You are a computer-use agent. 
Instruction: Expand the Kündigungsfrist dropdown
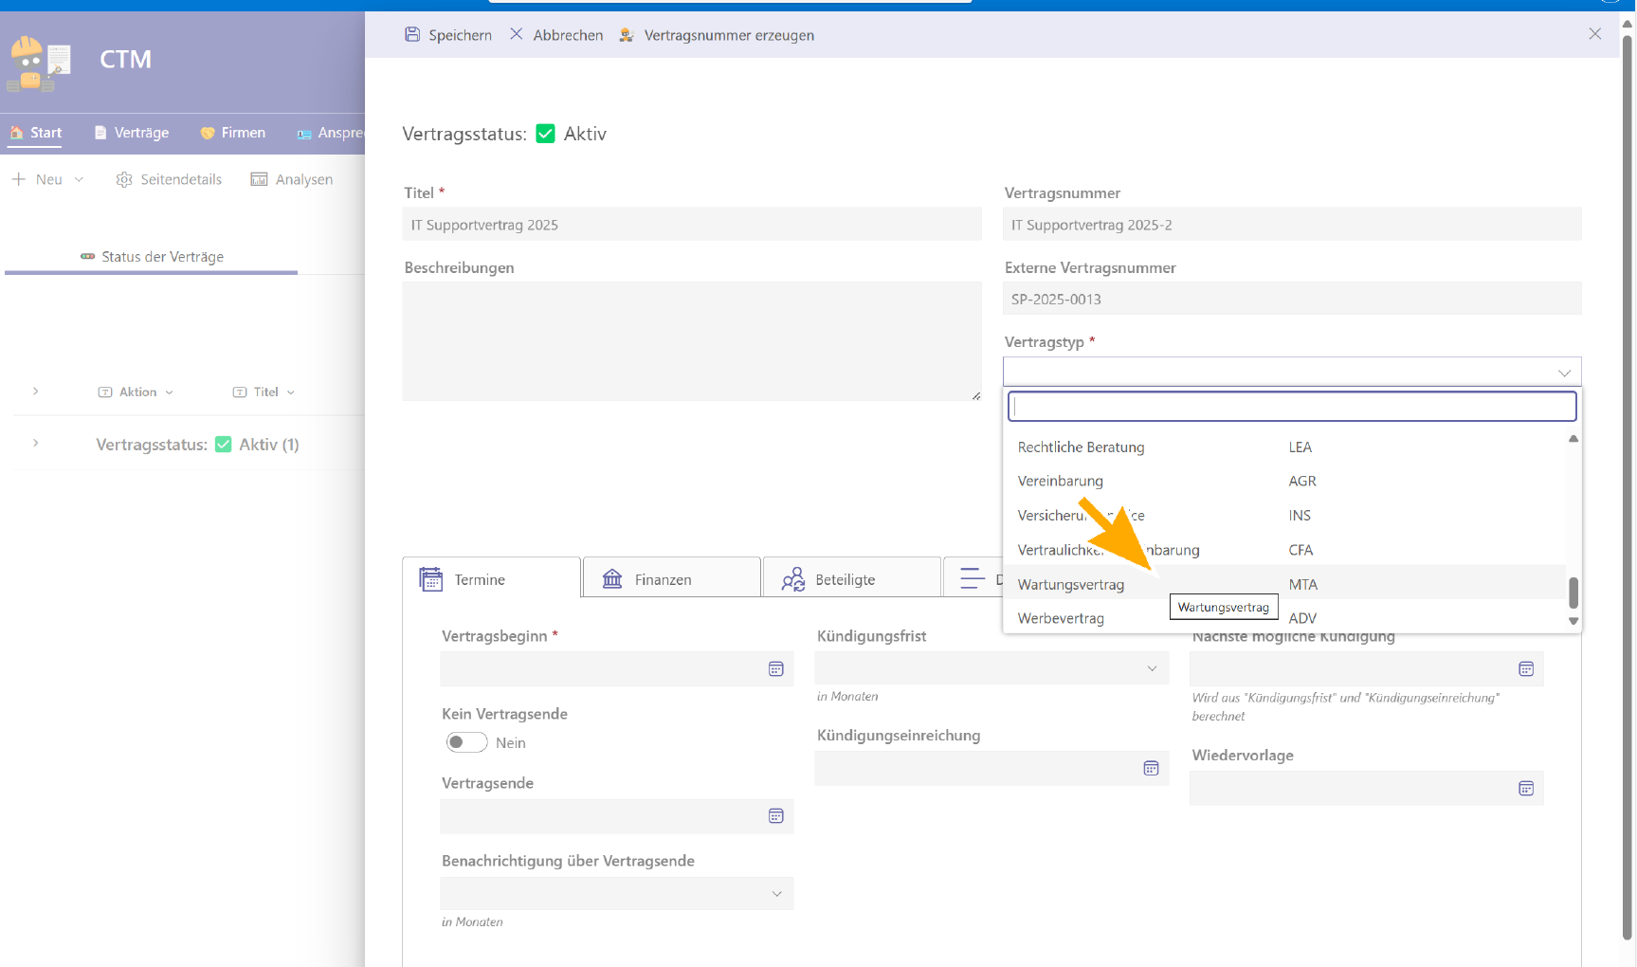(x=1152, y=669)
